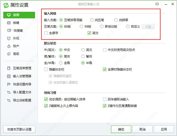Select 五笔拼音混输 input scheme
This screenshot has height=136, width=177.
pos(61,20)
